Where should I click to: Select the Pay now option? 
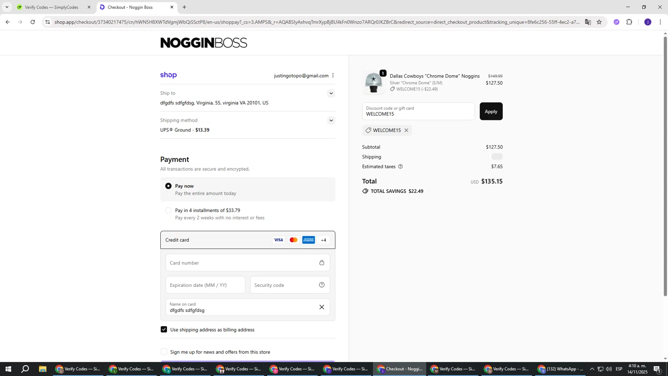168,186
